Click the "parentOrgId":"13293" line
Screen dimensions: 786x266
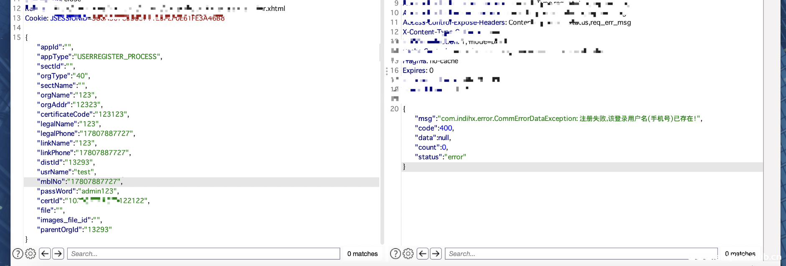coord(74,229)
